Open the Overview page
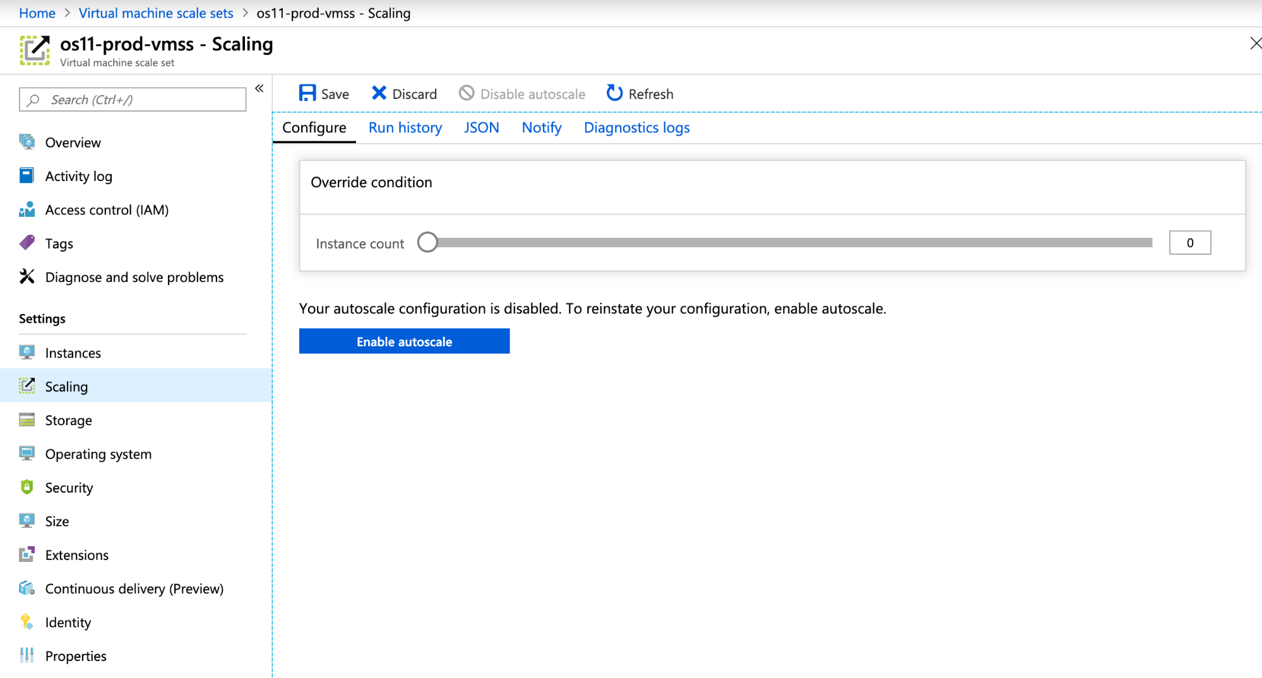1262x678 pixels. click(x=73, y=142)
